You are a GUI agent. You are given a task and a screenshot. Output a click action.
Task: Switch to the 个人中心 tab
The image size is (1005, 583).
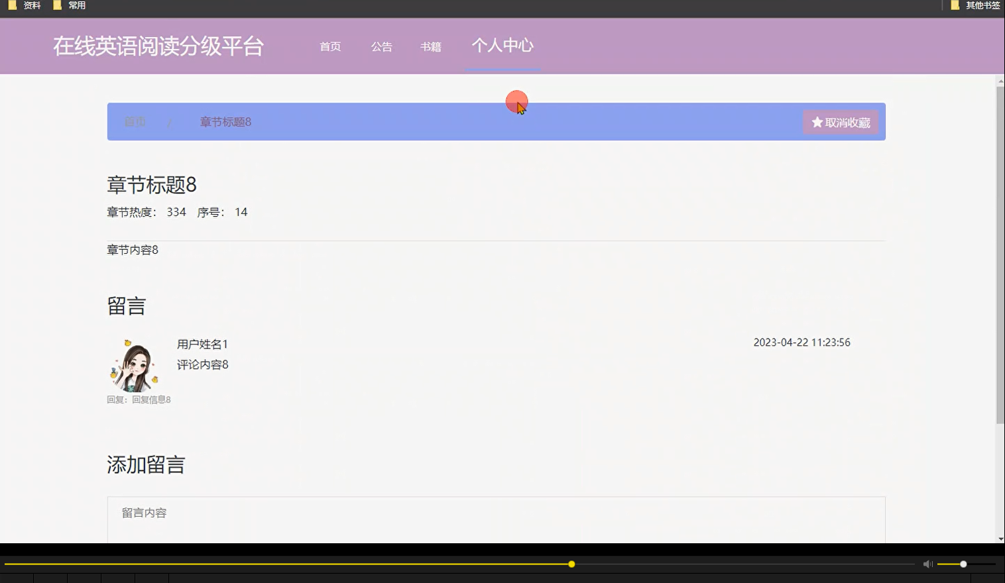[502, 46]
